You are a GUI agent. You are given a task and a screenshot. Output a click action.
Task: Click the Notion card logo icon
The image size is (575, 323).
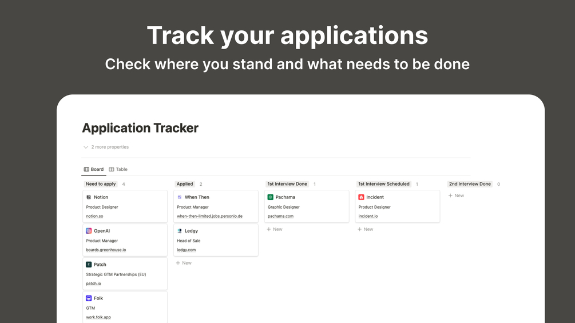click(x=89, y=197)
